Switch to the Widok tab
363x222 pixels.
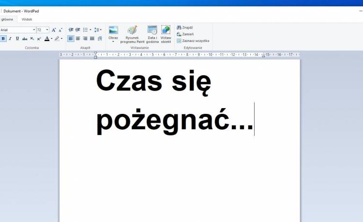[27, 19]
